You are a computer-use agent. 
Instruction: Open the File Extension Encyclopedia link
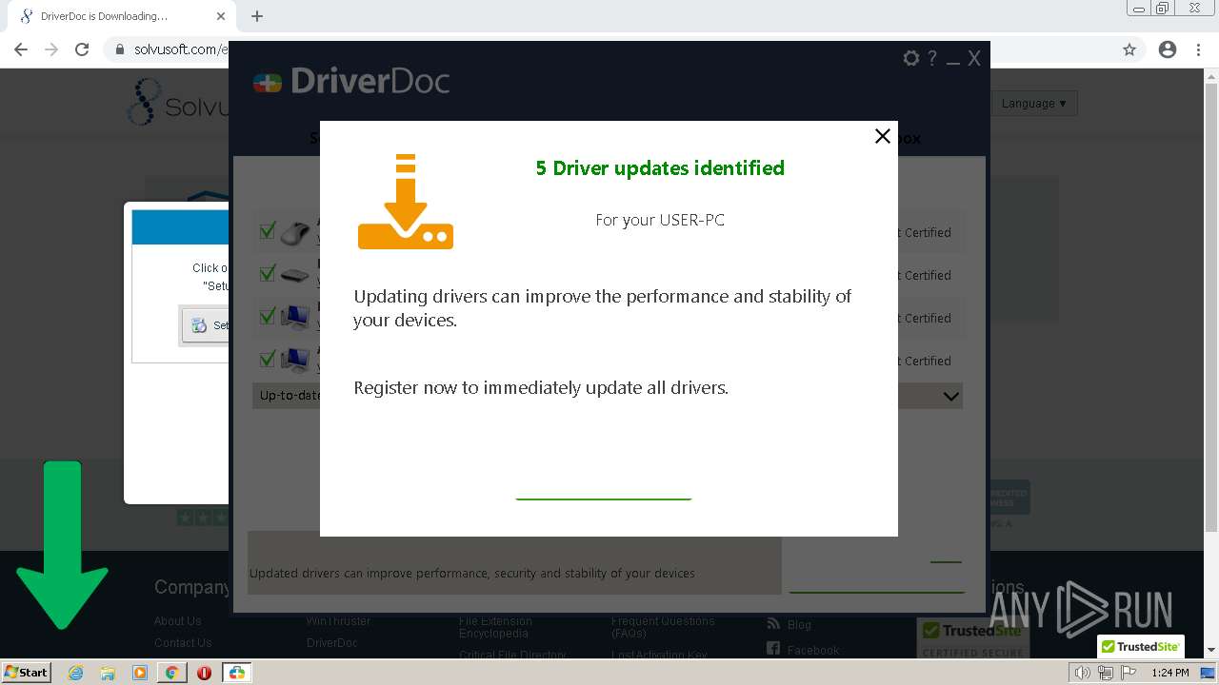tap(495, 627)
